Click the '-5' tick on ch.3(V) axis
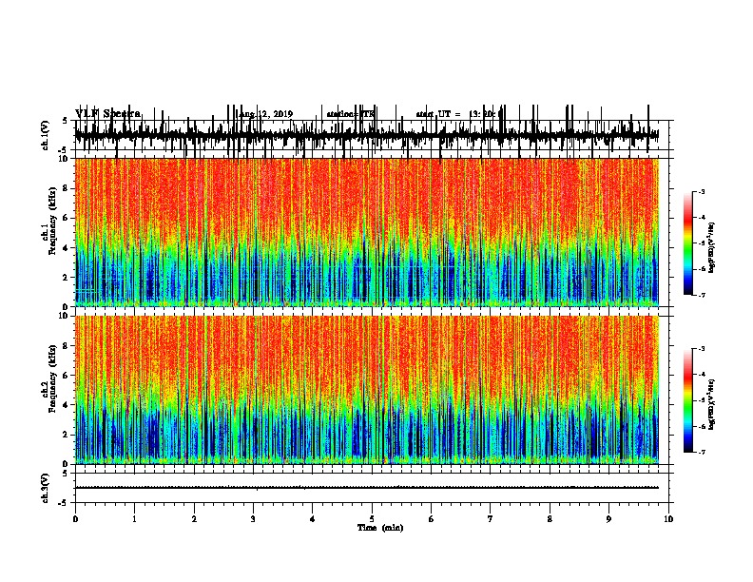This screenshot has width=753, height=582. 64,503
